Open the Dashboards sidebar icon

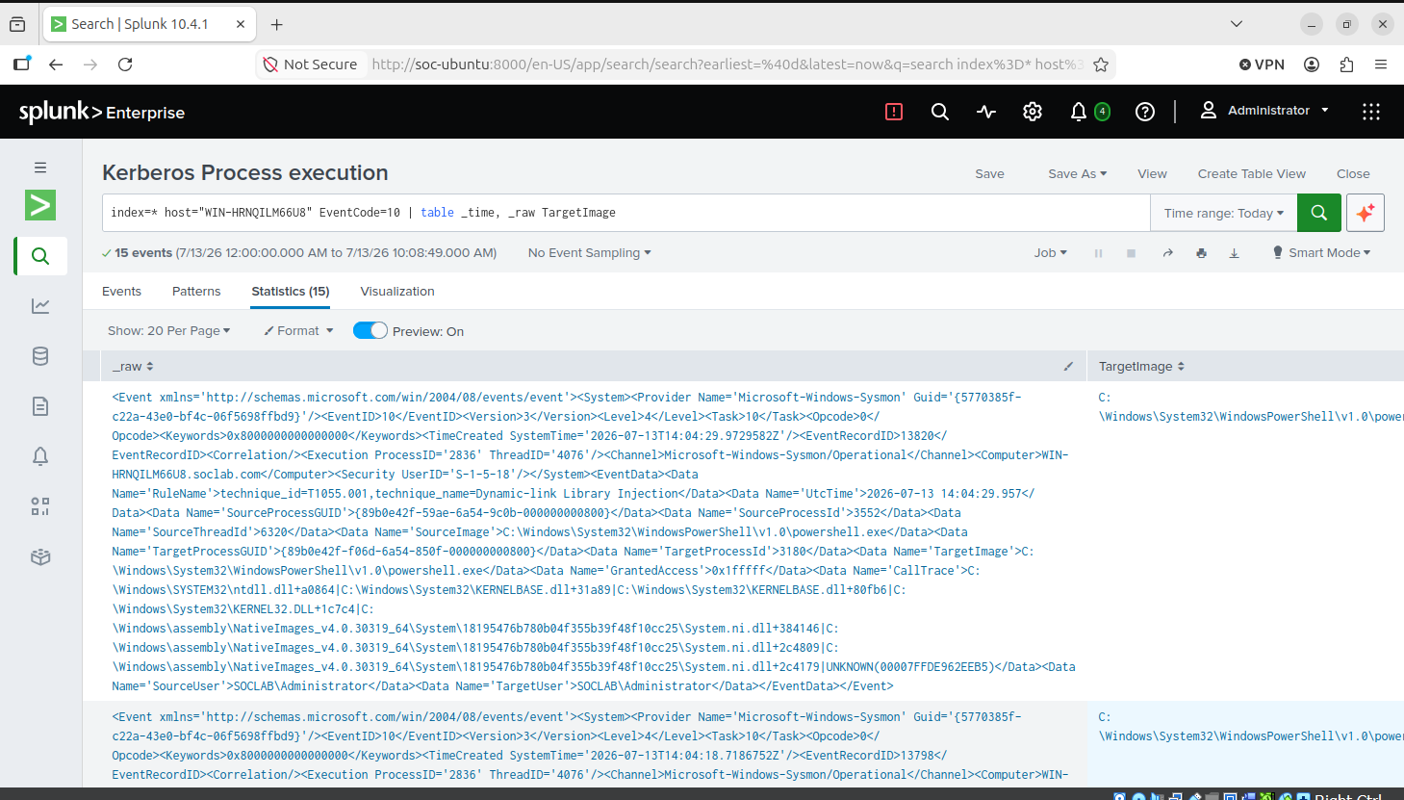coord(40,506)
